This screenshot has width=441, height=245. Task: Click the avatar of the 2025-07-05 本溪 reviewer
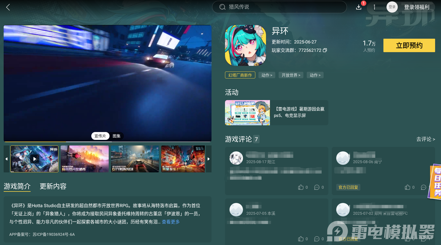click(236, 210)
